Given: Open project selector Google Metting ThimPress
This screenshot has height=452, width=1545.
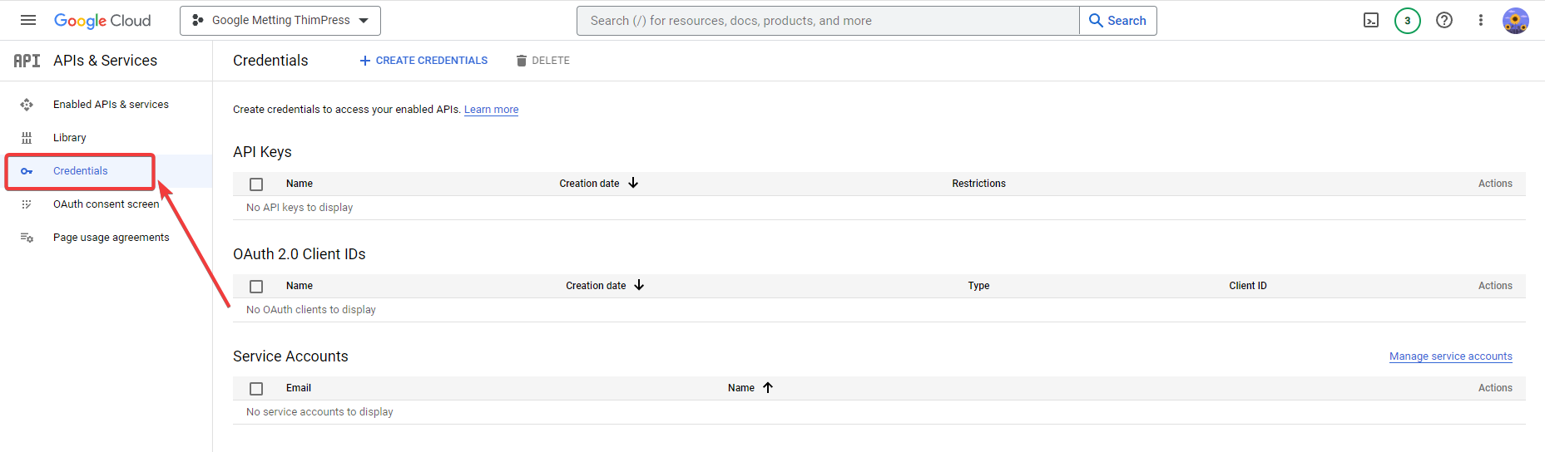Looking at the screenshot, I should 280,21.
